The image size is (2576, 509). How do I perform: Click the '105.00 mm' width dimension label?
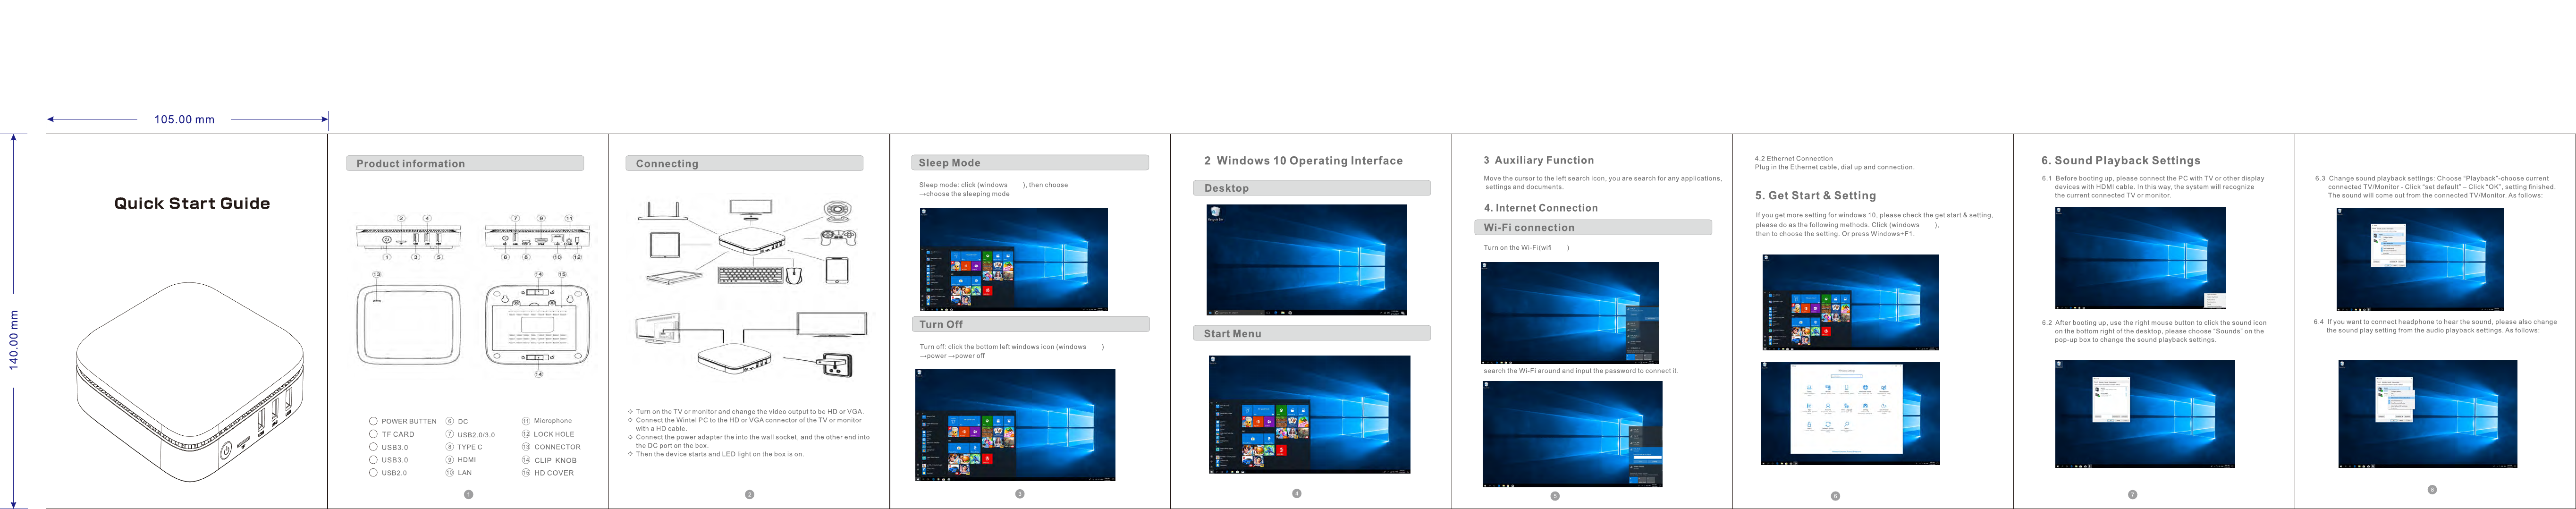click(x=184, y=120)
